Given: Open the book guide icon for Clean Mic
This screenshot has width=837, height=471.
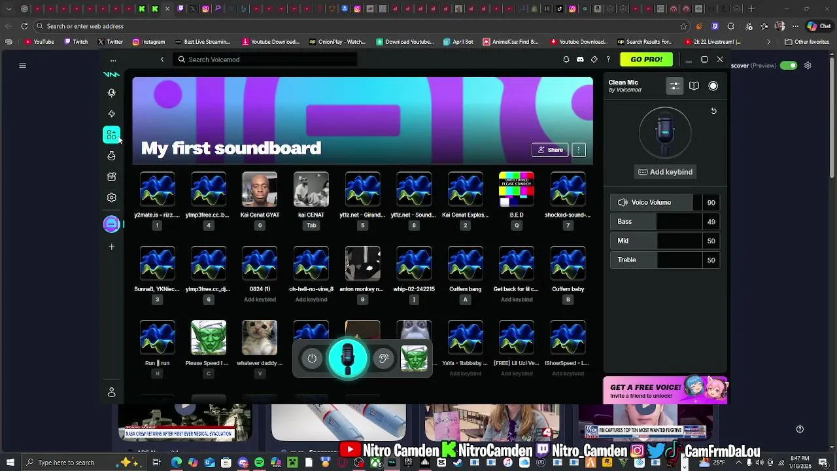Looking at the screenshot, I should 694,86.
